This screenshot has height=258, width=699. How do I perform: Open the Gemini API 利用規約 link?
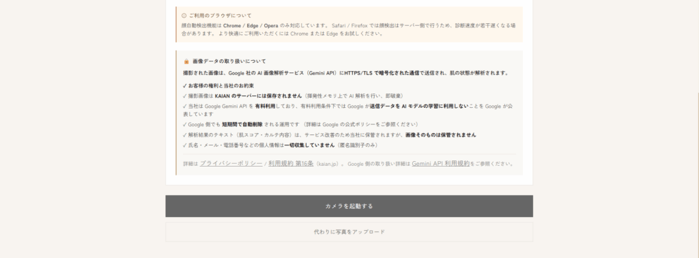pos(440,164)
